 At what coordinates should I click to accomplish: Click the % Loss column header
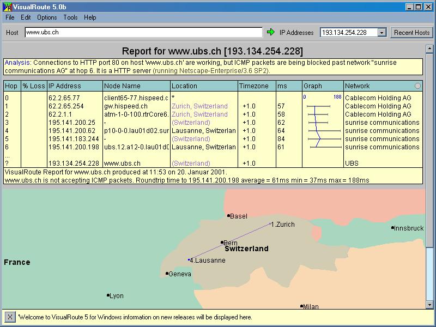(34, 86)
